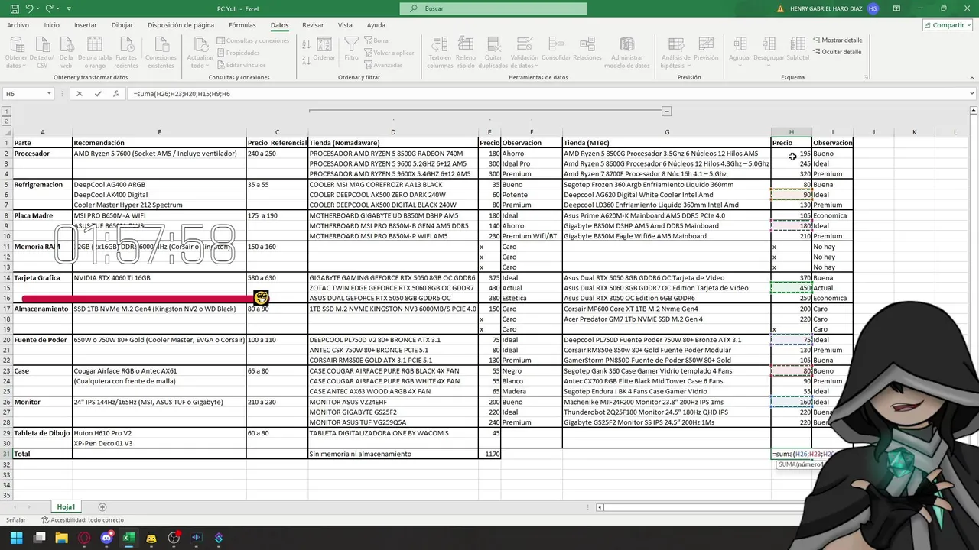The image size is (979, 550).
Task: Open Relaciones data tool
Action: (x=587, y=49)
